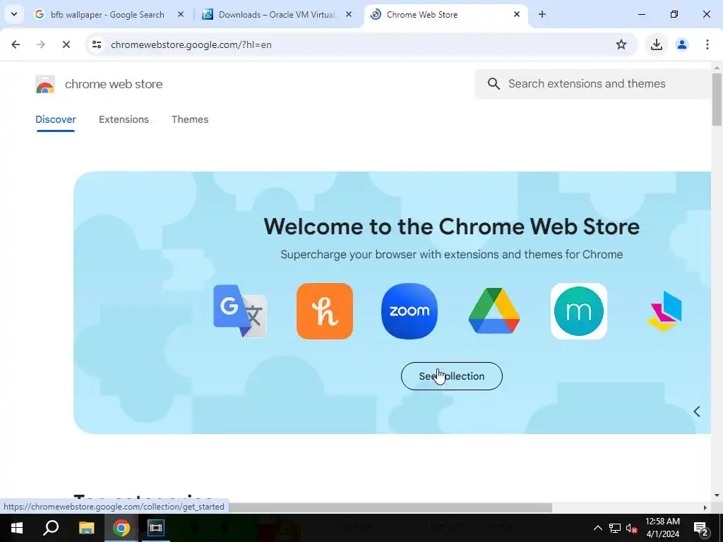The image size is (723, 542).
Task: Click the address bar URL
Action: click(x=191, y=44)
